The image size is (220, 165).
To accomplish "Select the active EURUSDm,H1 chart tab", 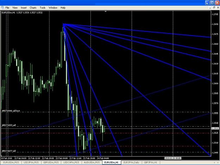I will click(x=111, y=163).
